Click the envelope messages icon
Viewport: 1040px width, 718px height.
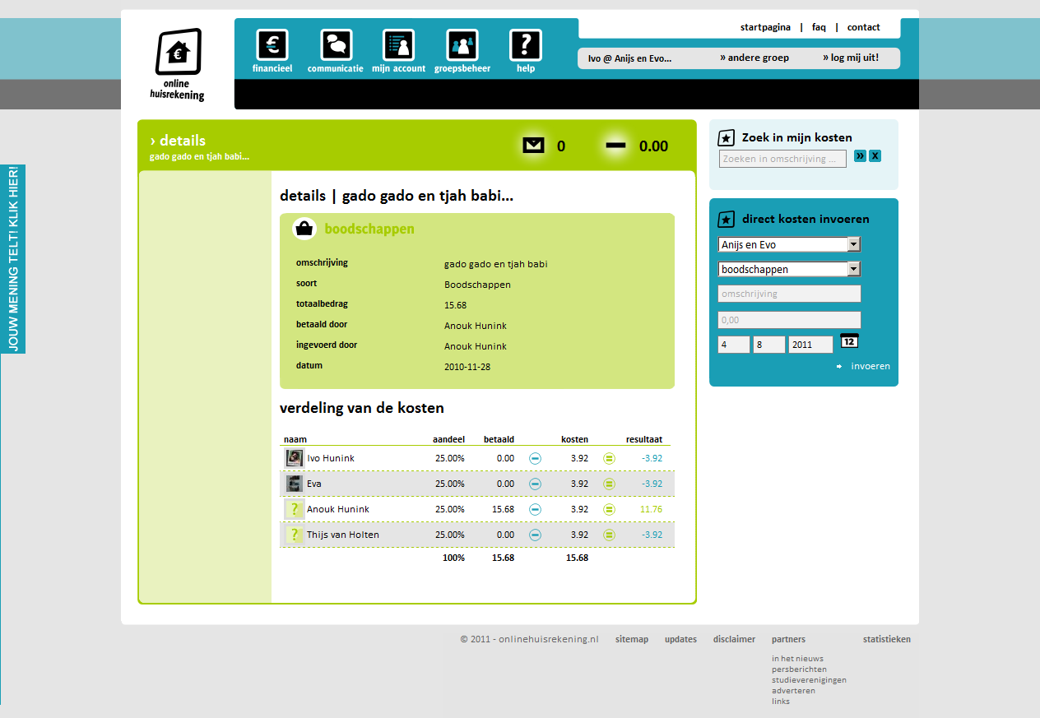pos(533,146)
